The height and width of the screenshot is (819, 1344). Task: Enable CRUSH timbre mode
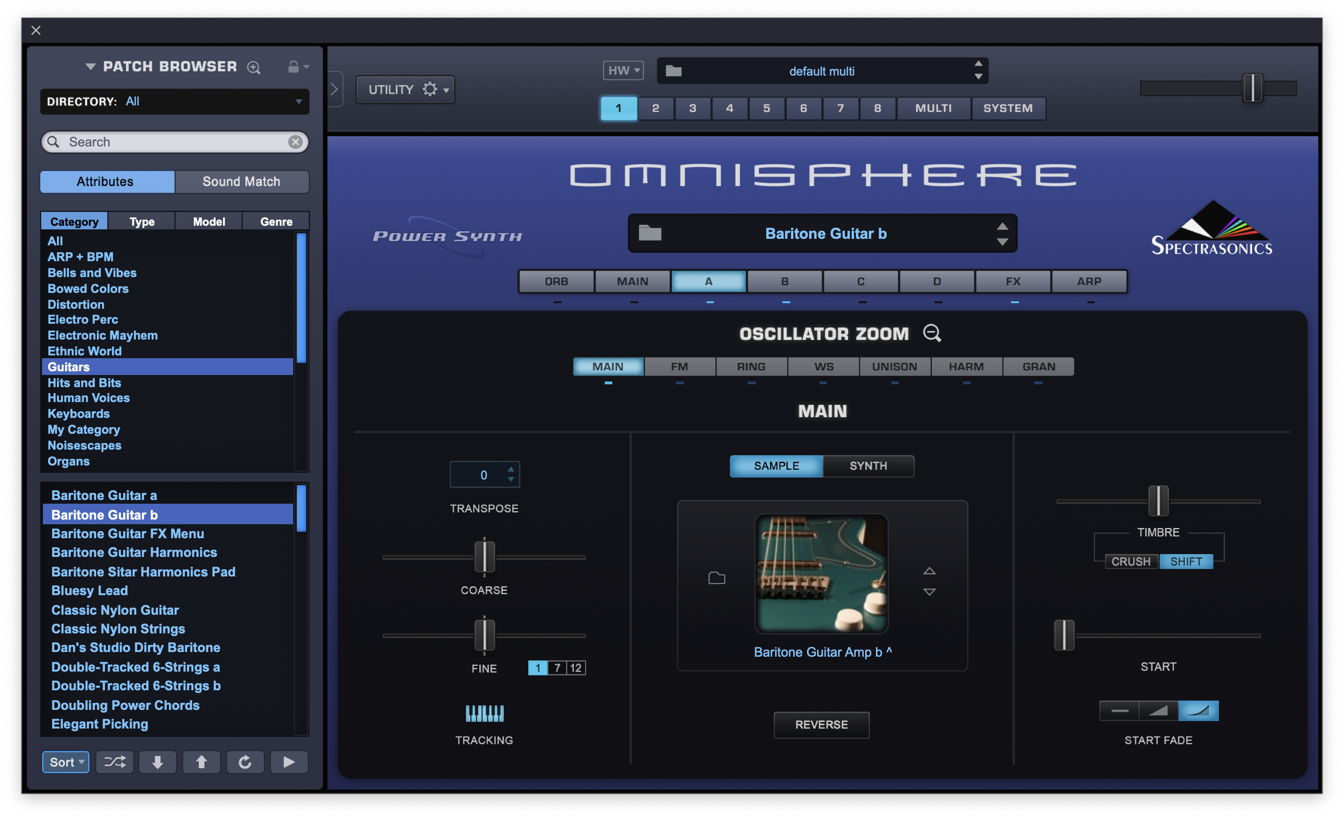[1131, 561]
